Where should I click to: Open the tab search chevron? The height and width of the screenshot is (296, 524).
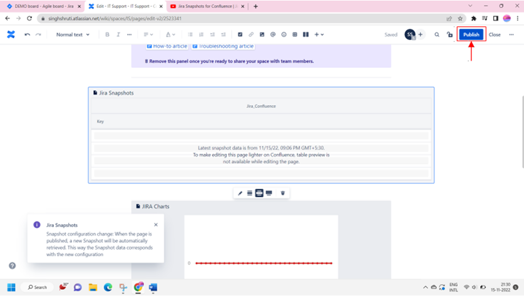(470, 6)
